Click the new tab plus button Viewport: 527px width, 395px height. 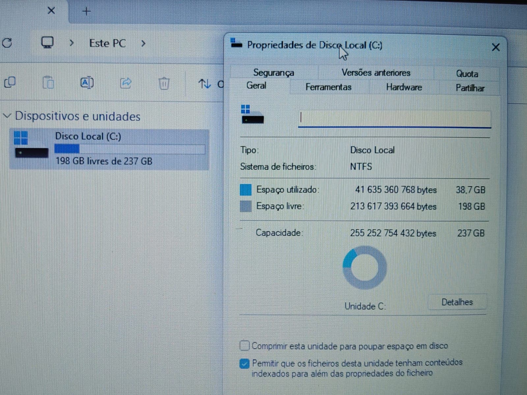coord(86,11)
